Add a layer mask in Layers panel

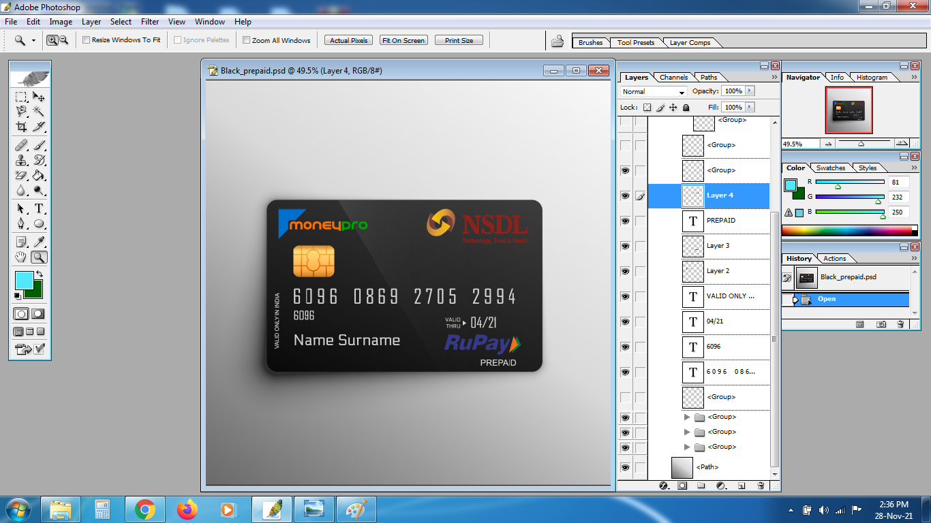[x=682, y=486]
